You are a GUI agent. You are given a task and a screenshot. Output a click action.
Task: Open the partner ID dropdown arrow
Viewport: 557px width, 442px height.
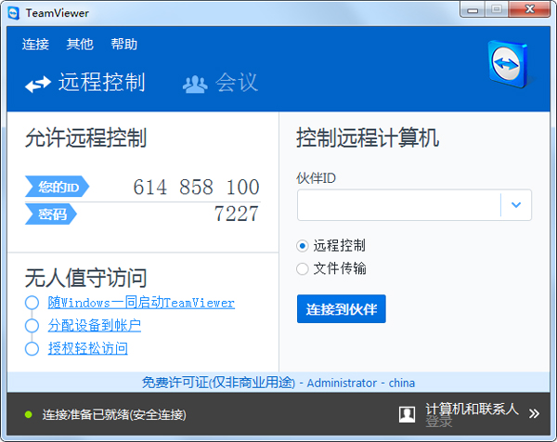(516, 205)
